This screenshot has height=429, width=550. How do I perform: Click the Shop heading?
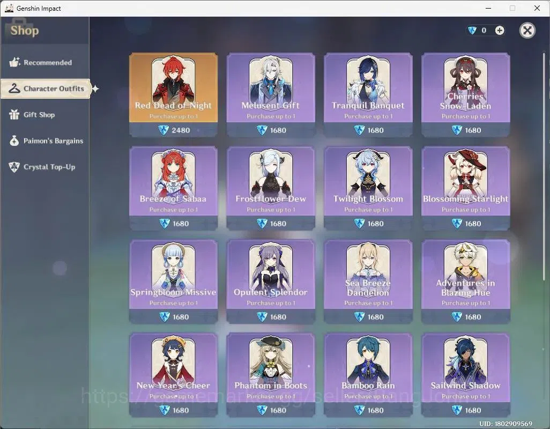(25, 31)
